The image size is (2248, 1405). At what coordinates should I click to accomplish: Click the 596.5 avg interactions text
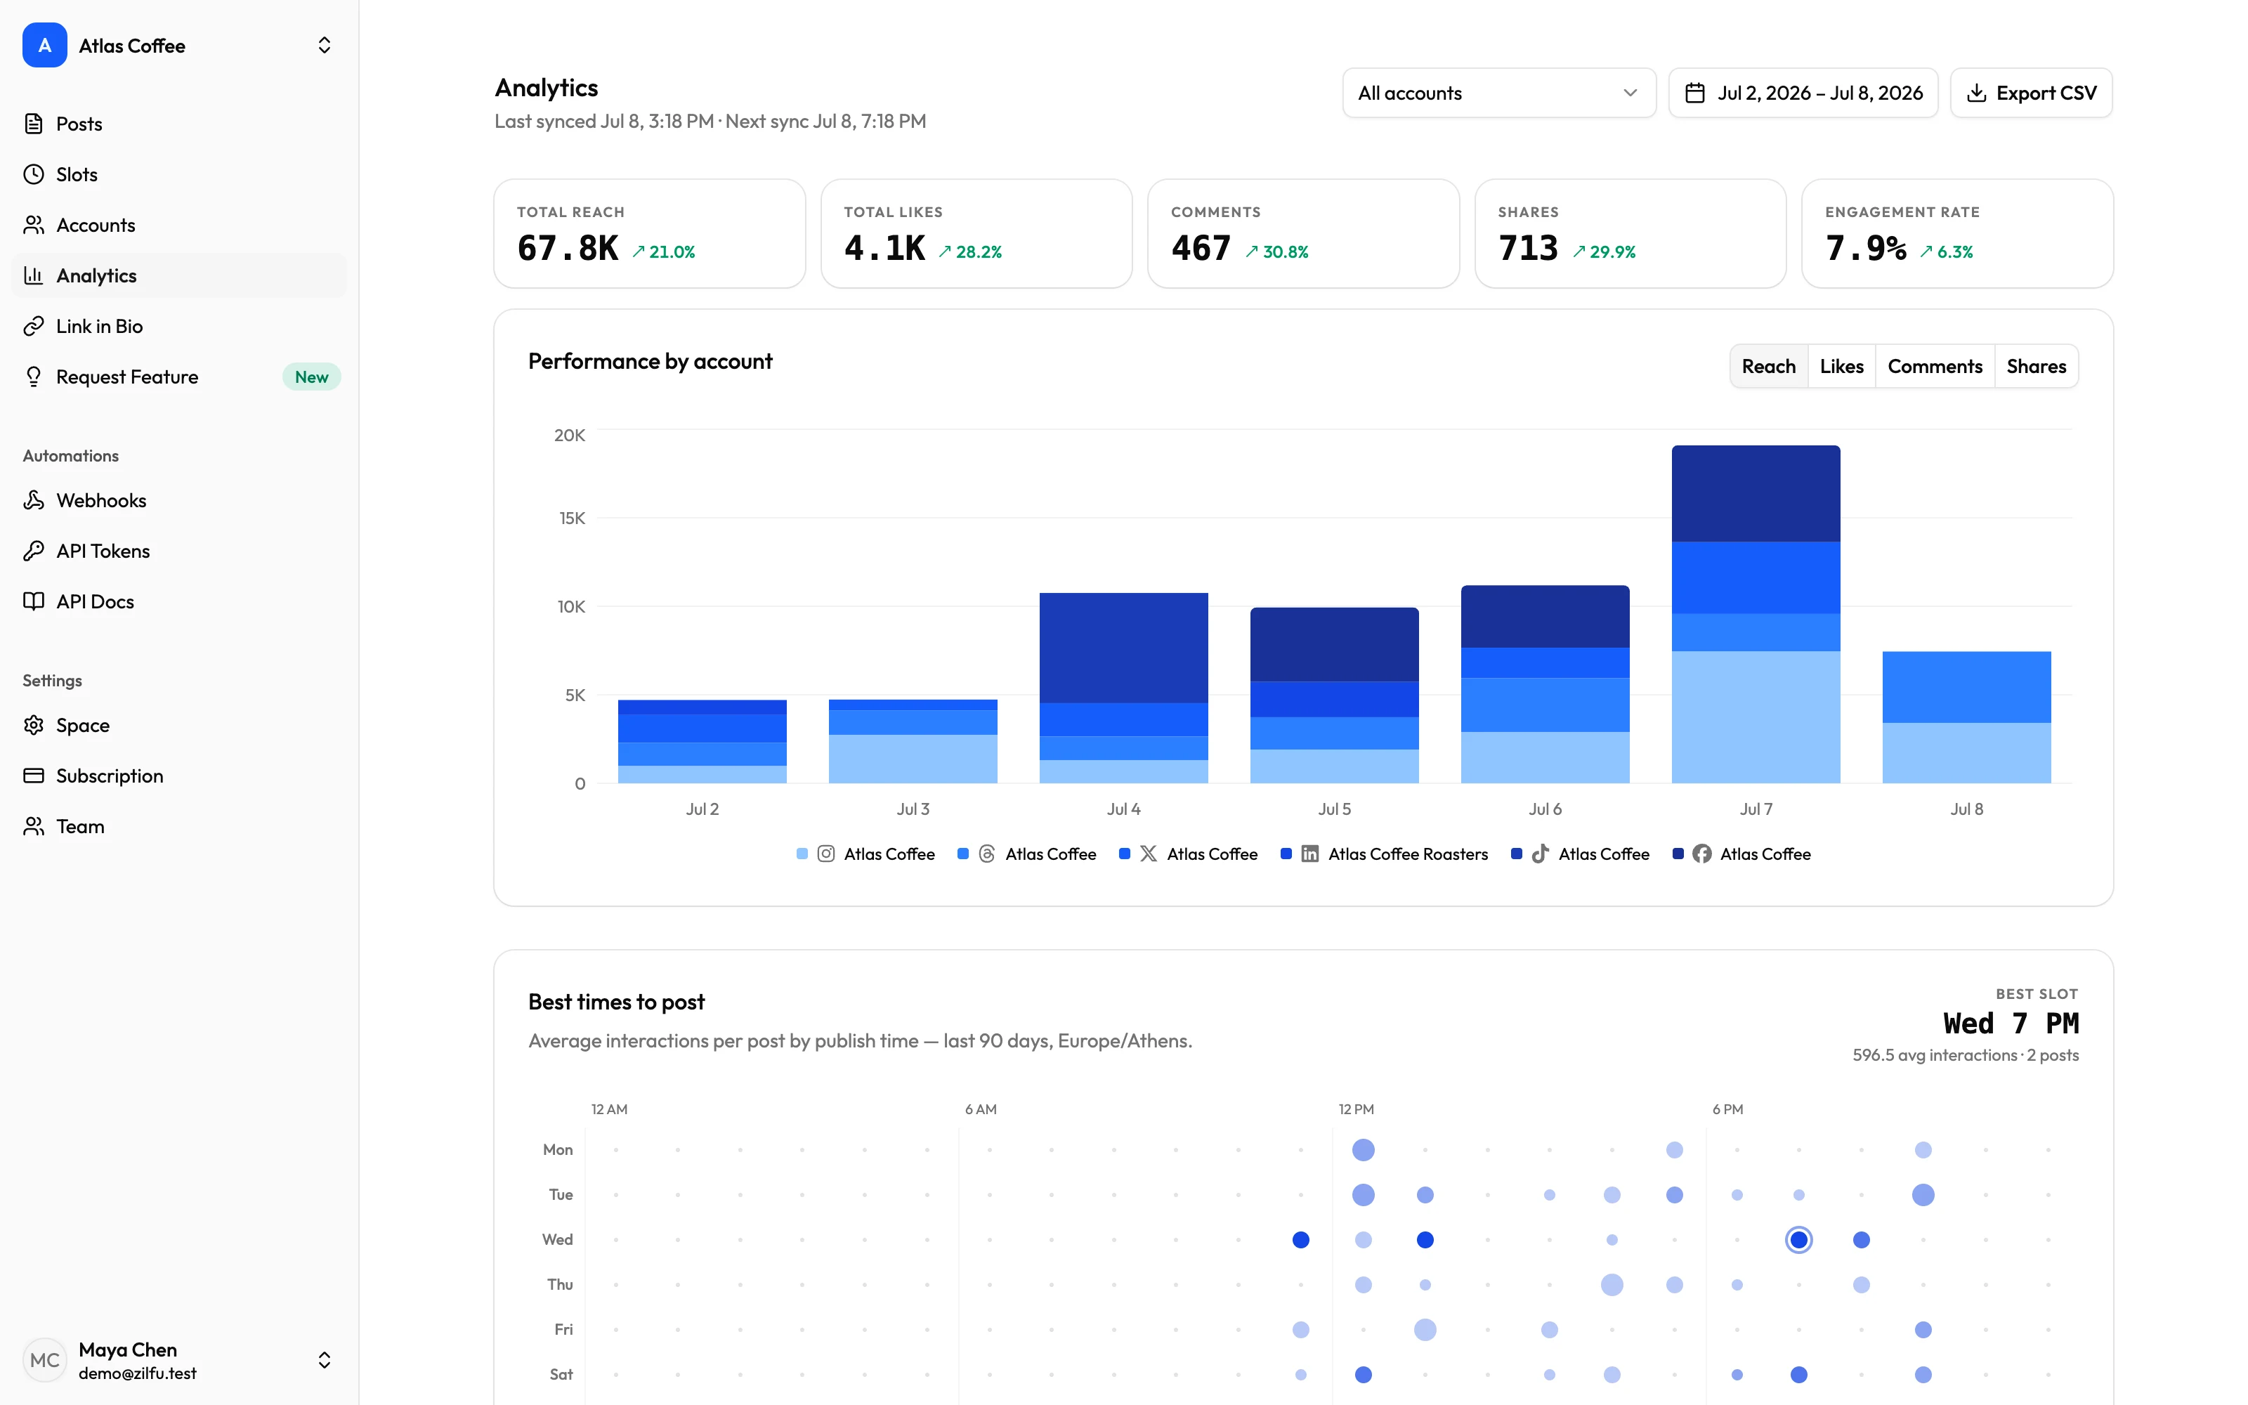[x=1934, y=1054]
